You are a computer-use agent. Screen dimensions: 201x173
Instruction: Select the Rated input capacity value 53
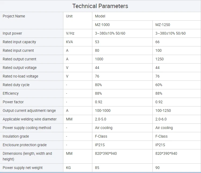tap(97, 42)
